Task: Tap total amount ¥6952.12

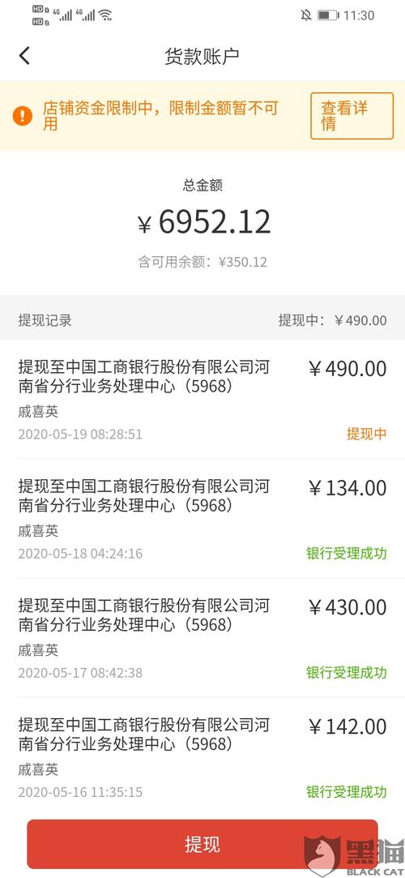Action: click(x=204, y=222)
